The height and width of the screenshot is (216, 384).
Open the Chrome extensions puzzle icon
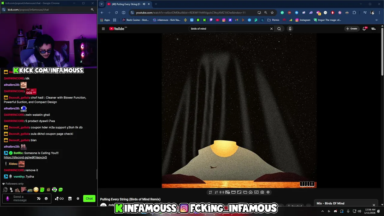click(354, 13)
